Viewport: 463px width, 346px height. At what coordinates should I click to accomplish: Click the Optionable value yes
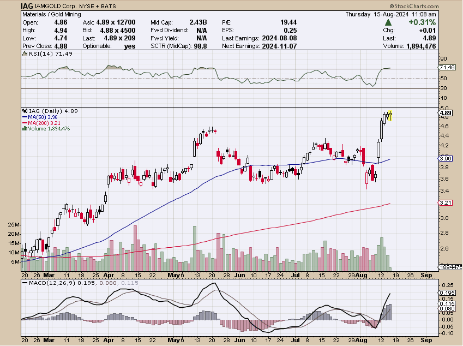tap(130, 46)
